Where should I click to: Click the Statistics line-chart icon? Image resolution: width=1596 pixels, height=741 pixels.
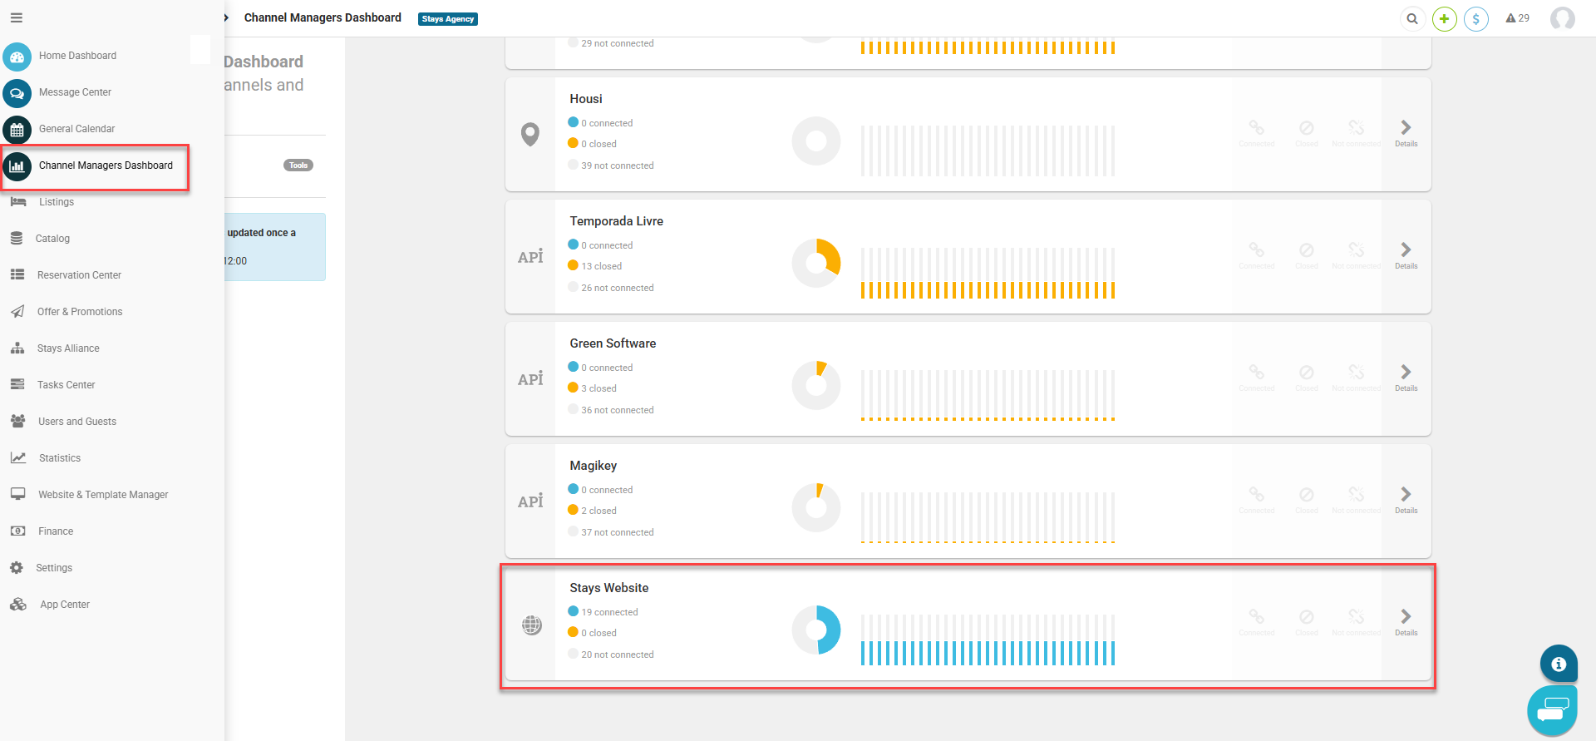[18, 457]
